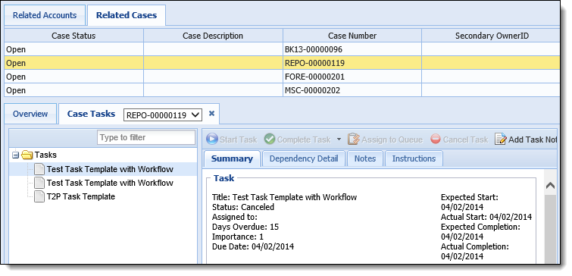572x276 pixels.
Task: Switch to the Instructions tab
Action: pyautogui.click(x=414, y=158)
